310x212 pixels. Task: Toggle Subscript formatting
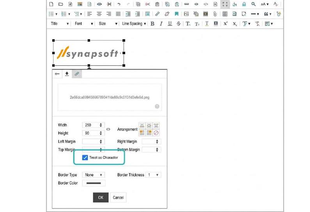coord(235,24)
